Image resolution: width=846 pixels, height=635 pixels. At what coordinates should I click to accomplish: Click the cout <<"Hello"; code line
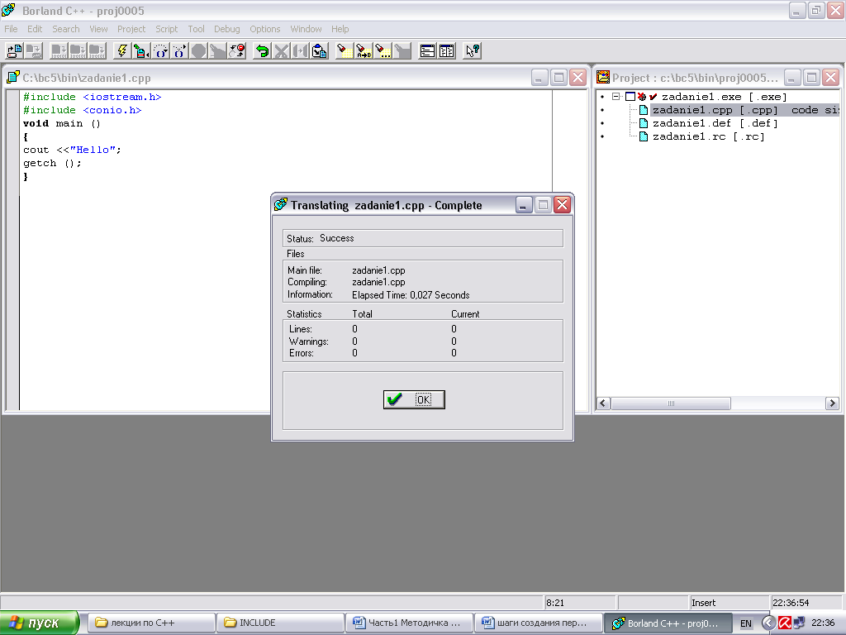pyautogui.click(x=72, y=150)
